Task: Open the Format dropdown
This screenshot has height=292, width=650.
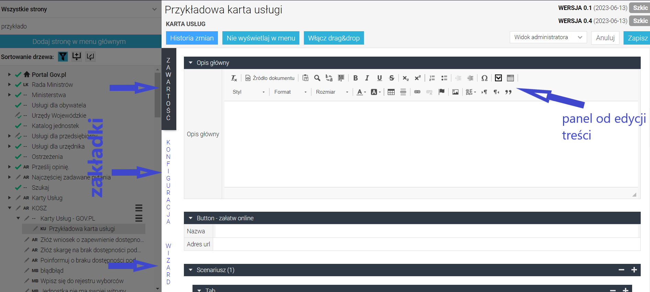Action: tap(290, 92)
